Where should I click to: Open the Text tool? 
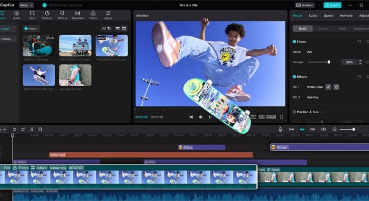coord(32,15)
